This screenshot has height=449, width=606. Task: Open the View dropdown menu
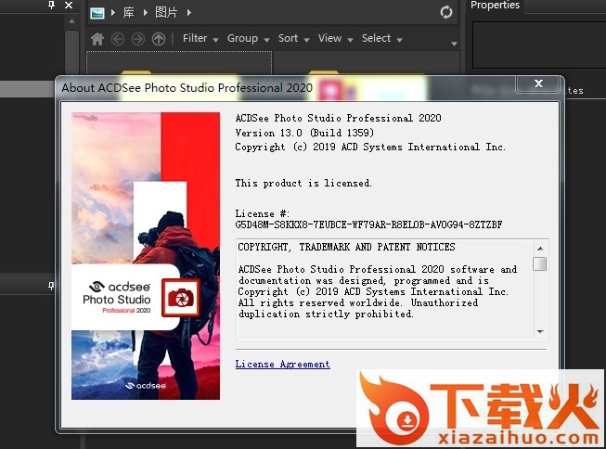point(335,38)
